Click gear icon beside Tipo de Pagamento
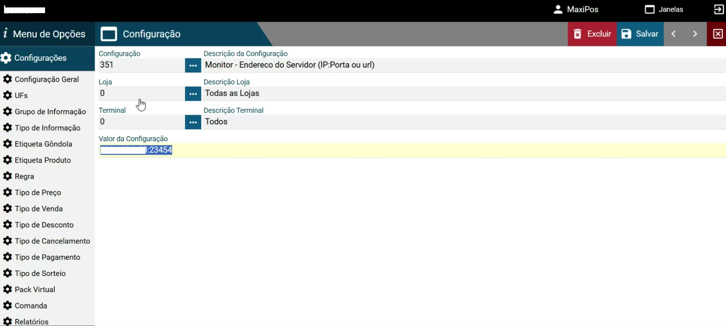 (7, 257)
